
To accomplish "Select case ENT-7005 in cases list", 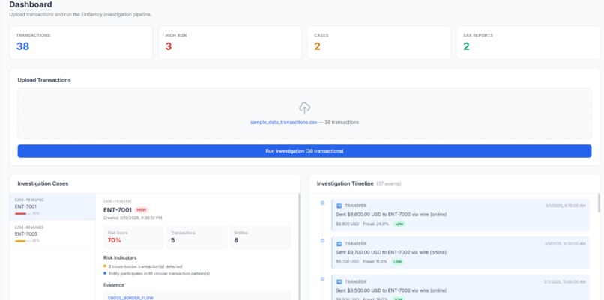I will [52, 234].
